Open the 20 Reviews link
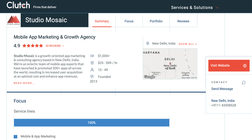 (53, 46)
